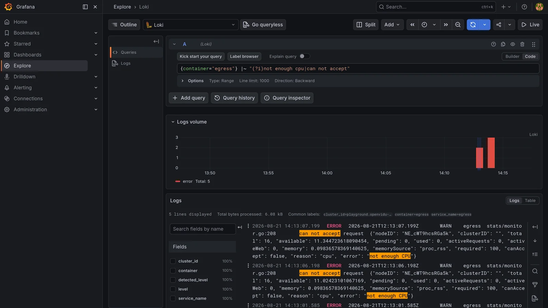Check the detected_level field checkbox

pyautogui.click(x=173, y=280)
